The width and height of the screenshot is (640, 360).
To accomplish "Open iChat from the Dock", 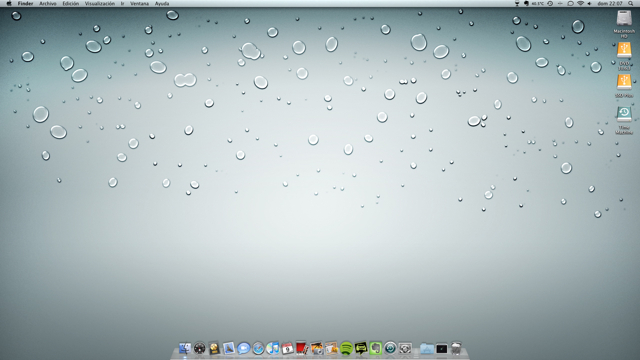I will [x=244, y=349].
